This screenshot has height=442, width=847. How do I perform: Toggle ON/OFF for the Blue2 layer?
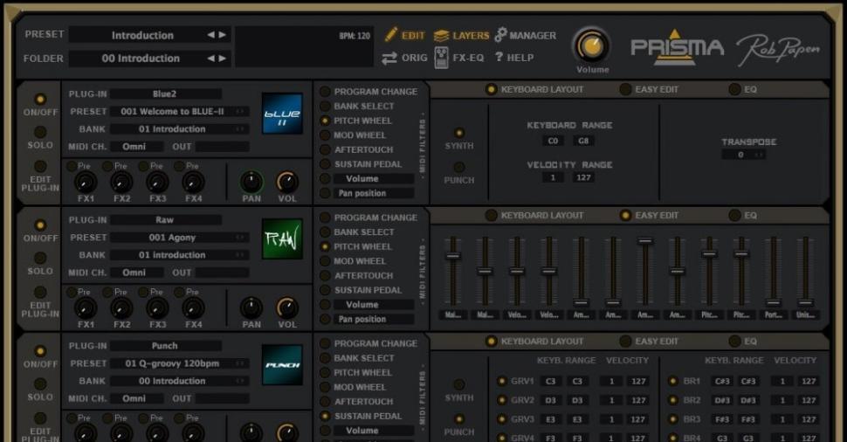(x=40, y=100)
